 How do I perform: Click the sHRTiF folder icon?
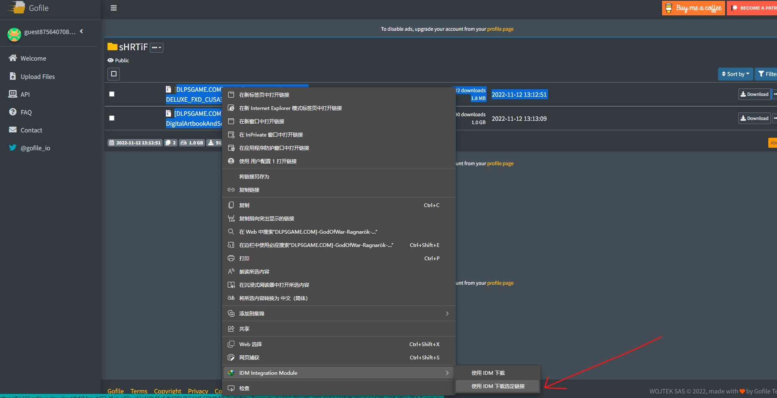coord(112,46)
